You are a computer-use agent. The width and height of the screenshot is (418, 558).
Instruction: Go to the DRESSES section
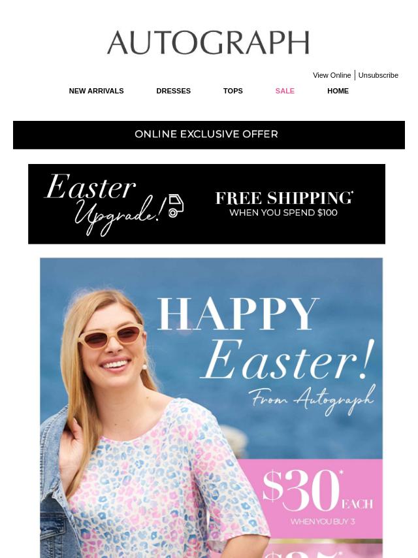(x=173, y=91)
